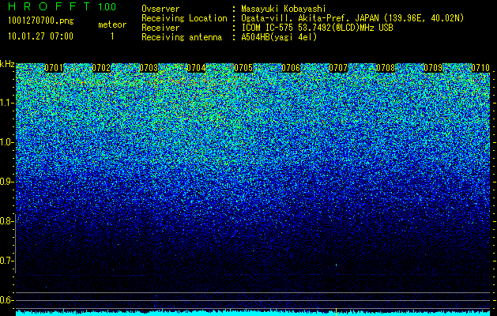Select the Ogata-vill. Akita-Pref. JAPAN location text

(352, 18)
